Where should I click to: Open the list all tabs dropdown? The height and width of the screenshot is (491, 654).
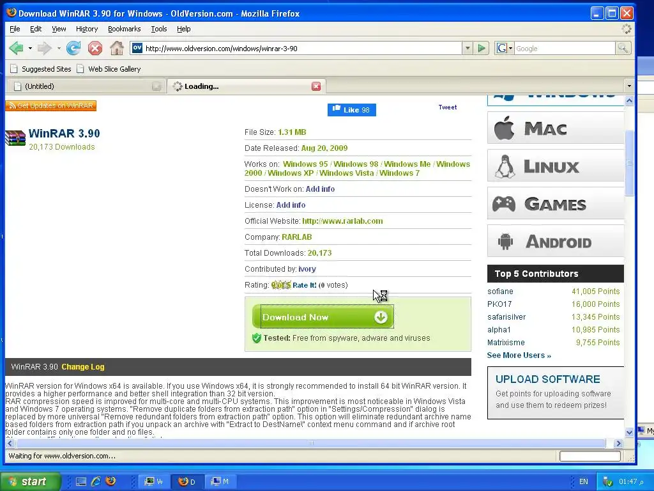[629, 86]
